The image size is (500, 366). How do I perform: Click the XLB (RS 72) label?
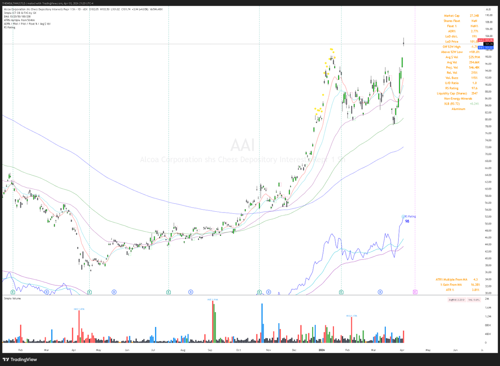(452, 104)
